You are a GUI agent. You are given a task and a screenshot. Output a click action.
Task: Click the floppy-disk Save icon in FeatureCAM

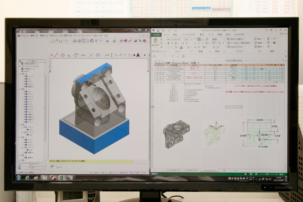click(61, 41)
